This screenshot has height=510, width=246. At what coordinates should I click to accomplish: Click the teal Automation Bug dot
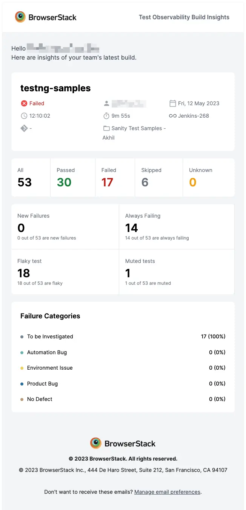coord(22,353)
